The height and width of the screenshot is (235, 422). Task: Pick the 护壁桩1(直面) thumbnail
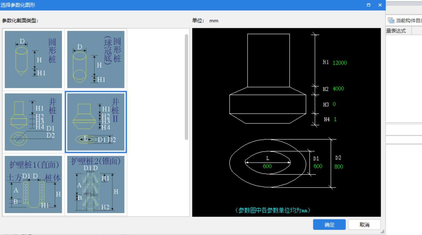[x=33, y=184]
